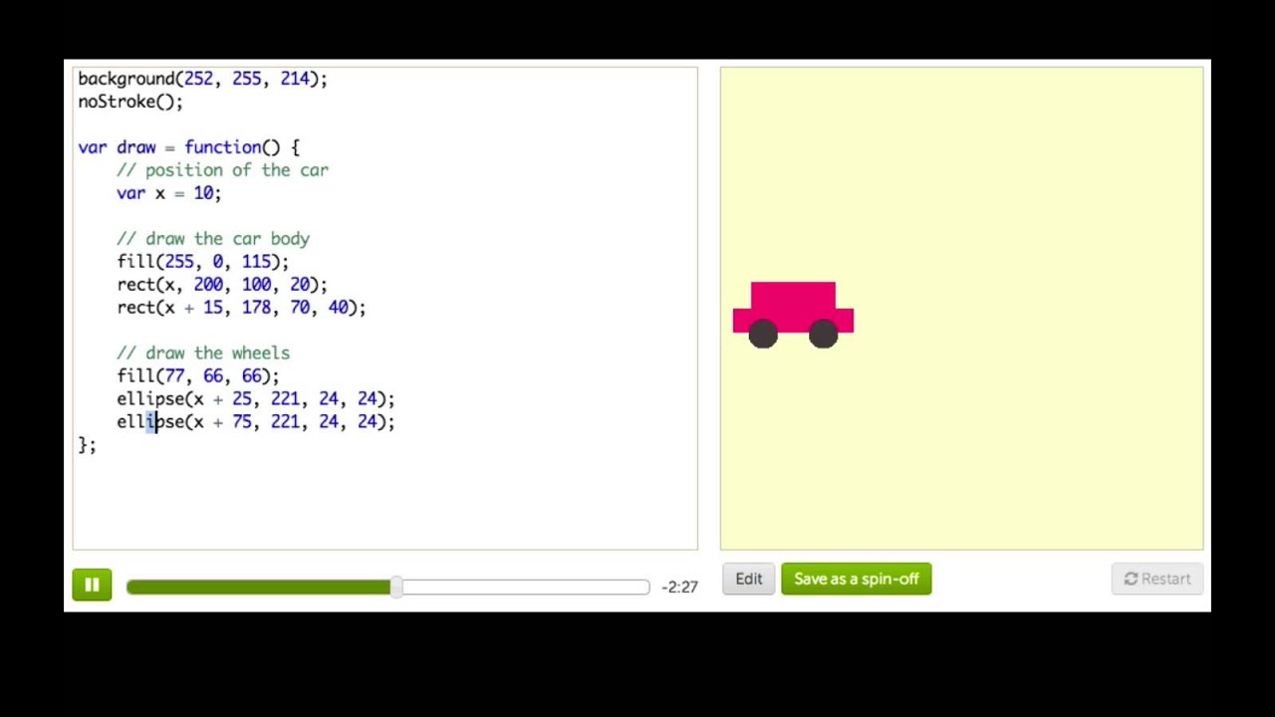Click the car's left wheel in the canvas
The height and width of the screenshot is (717, 1275).
(763, 335)
